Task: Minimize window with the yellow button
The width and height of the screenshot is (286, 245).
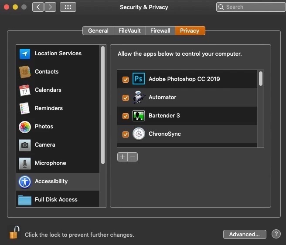Action: pyautogui.click(x=15, y=7)
